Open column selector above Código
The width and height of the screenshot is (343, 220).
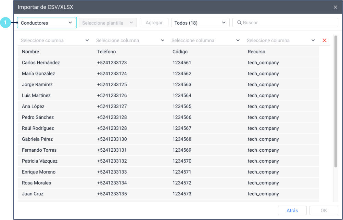205,40
